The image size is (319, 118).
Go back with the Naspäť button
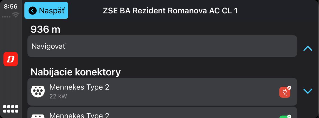[x=46, y=10]
